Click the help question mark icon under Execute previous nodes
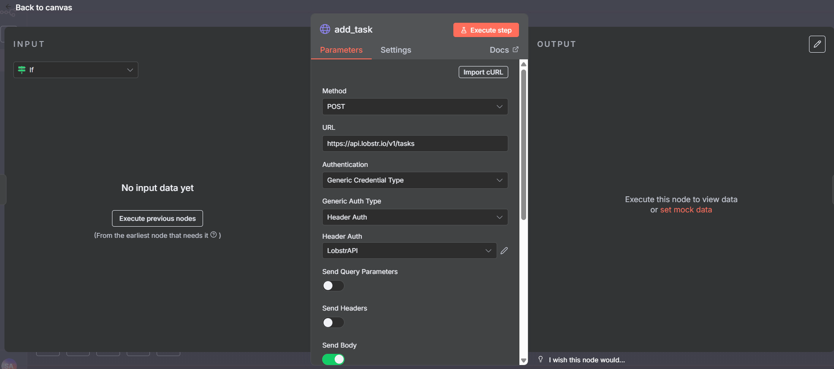This screenshot has width=834, height=369. point(214,235)
